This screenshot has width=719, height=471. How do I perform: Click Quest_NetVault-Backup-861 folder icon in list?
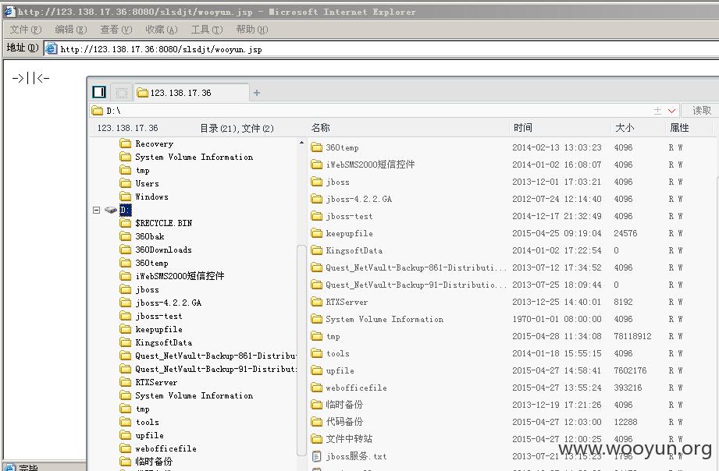316,267
